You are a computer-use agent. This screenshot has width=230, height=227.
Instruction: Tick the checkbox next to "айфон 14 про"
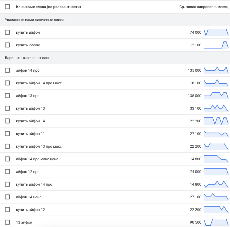pos(7,70)
